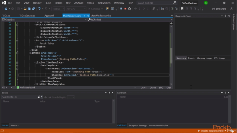Image resolution: width=237 pixels, height=133 pixels.
Task: Switch to the MainWindow.xaml.cs tab
Action: (x=101, y=16)
